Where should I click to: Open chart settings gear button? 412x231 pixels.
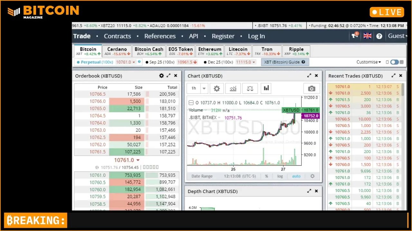click(x=217, y=88)
